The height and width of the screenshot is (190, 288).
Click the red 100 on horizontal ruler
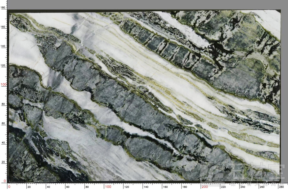[108, 187]
